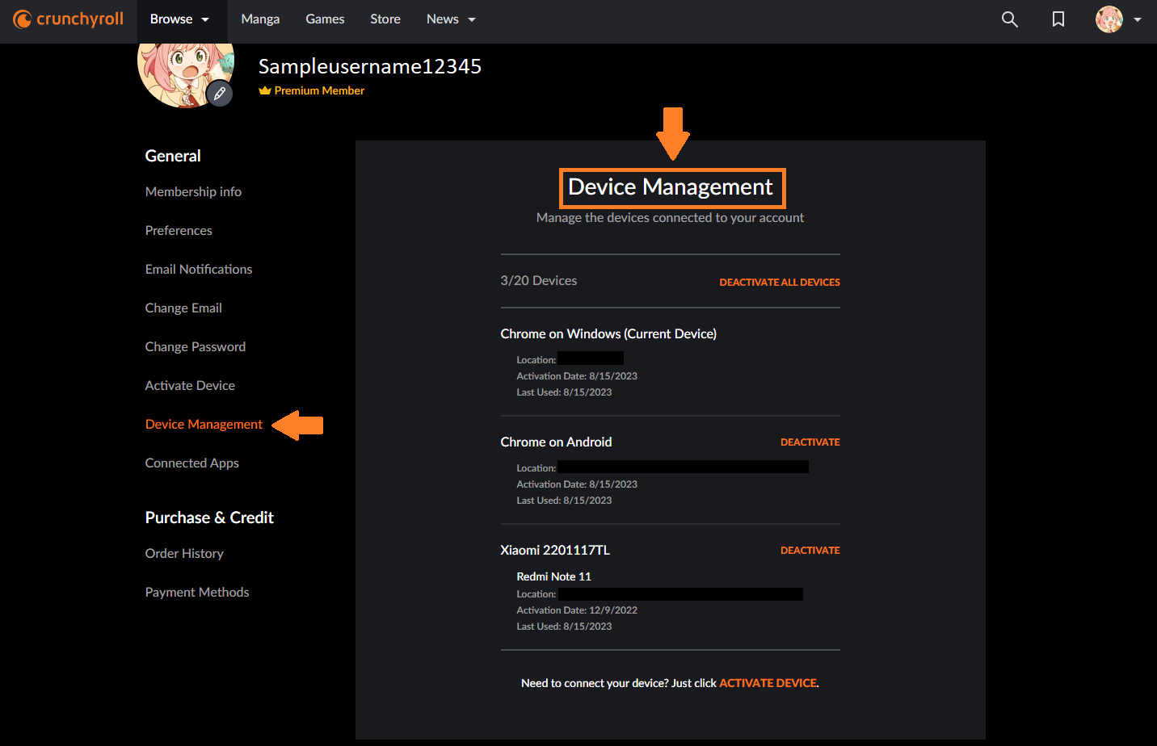Click the Sampleusername12345 username

(x=370, y=66)
